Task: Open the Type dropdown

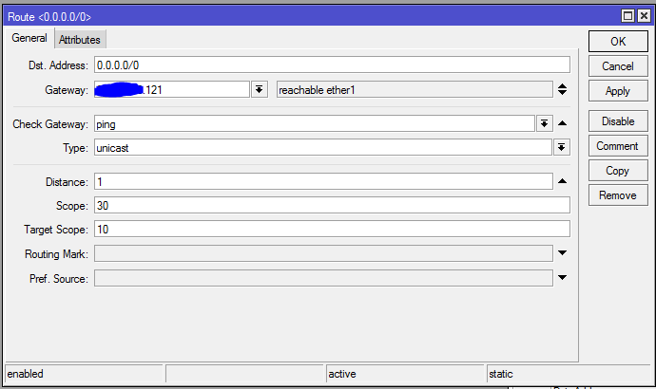Action: tap(562, 147)
